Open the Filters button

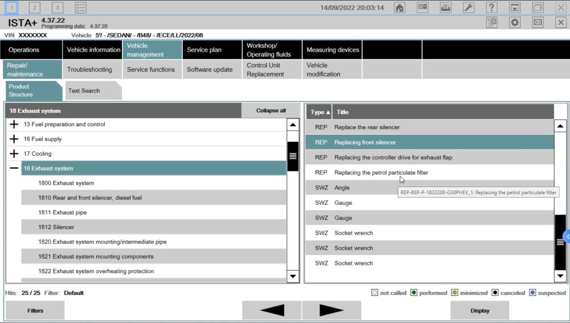coord(35,310)
